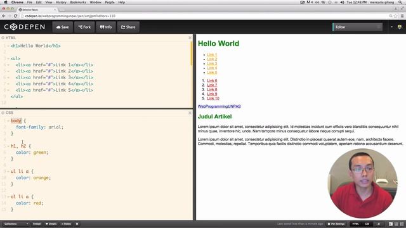Screen dimensions: 406x228
Task: Click Link 10 in the preview
Action: click(213, 98)
